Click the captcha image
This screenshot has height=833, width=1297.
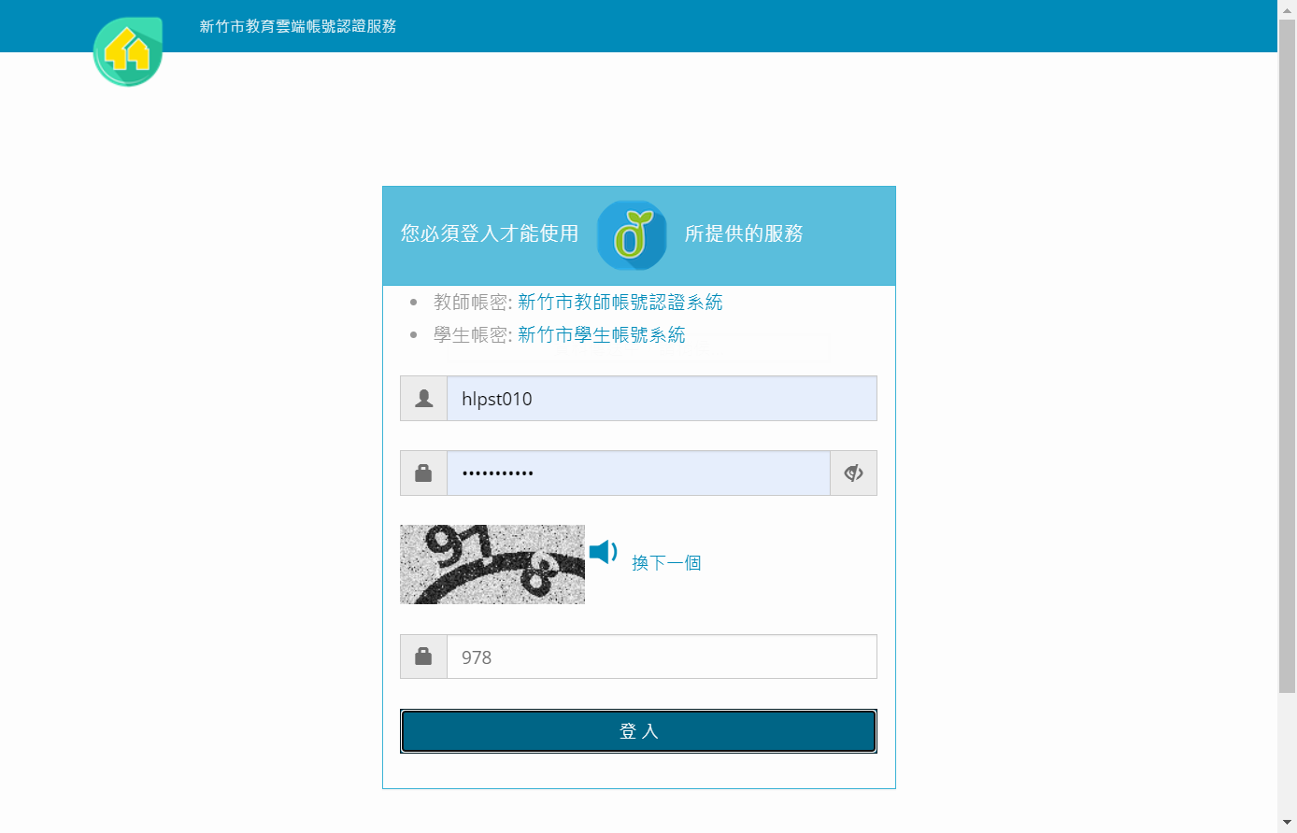[x=492, y=564]
